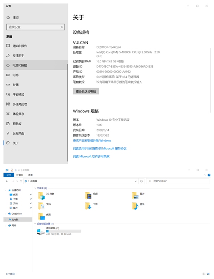
Task: Open the 3D 对象 folder
Action: [46, 195]
